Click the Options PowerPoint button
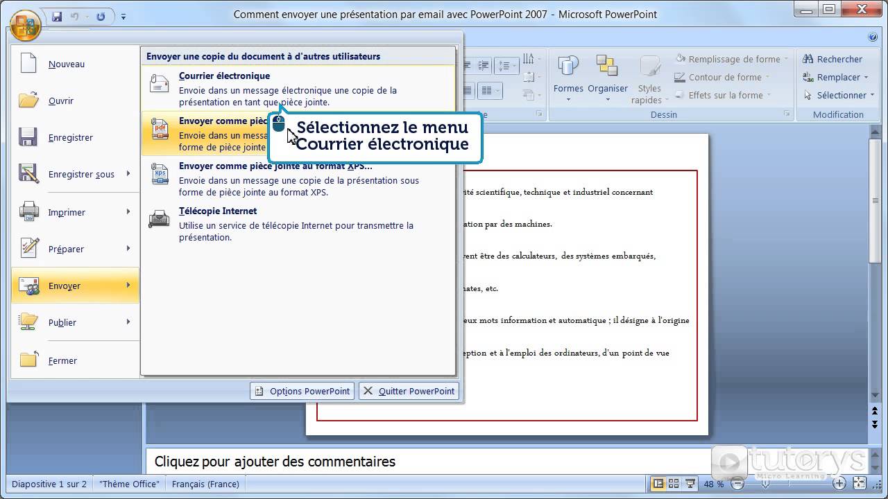 pyautogui.click(x=302, y=391)
